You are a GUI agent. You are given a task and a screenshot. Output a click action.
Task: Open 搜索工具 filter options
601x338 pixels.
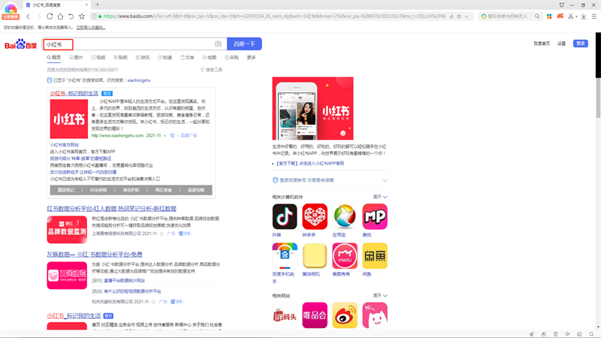pyautogui.click(x=211, y=70)
